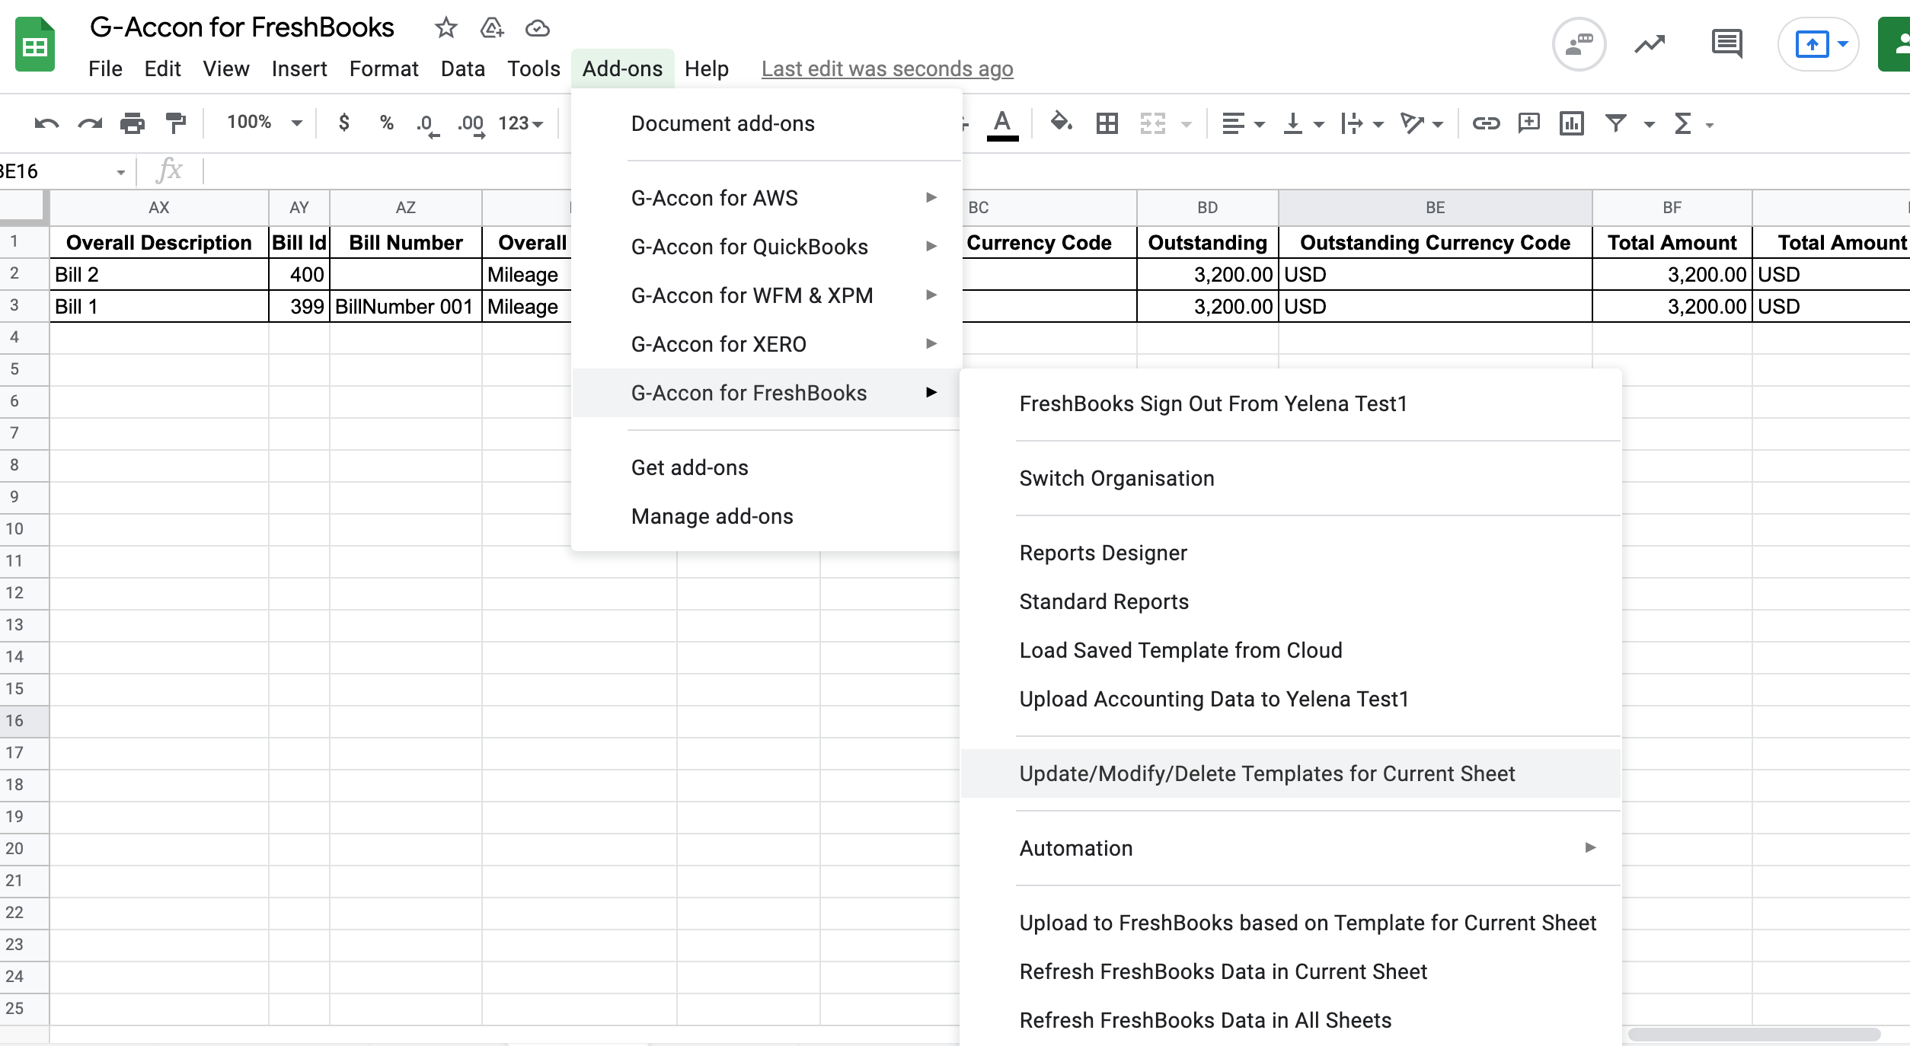Select the BE column header
The height and width of the screenshot is (1046, 1910).
point(1435,207)
